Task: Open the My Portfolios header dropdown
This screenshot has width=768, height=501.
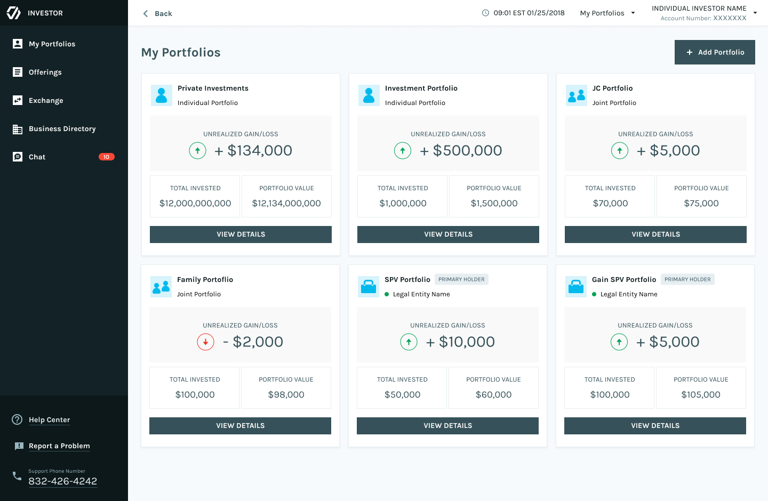Action: 607,13
